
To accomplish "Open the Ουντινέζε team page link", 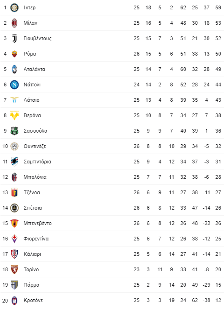I will pyautogui.click(x=35, y=146).
